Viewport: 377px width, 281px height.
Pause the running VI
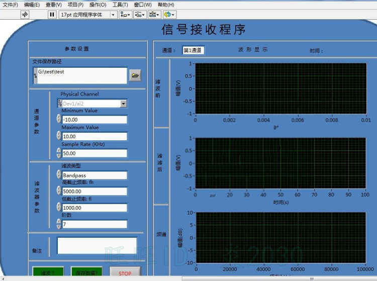click(x=52, y=15)
